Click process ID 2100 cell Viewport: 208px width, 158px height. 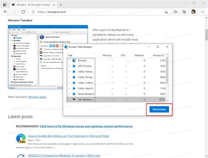tap(162, 61)
